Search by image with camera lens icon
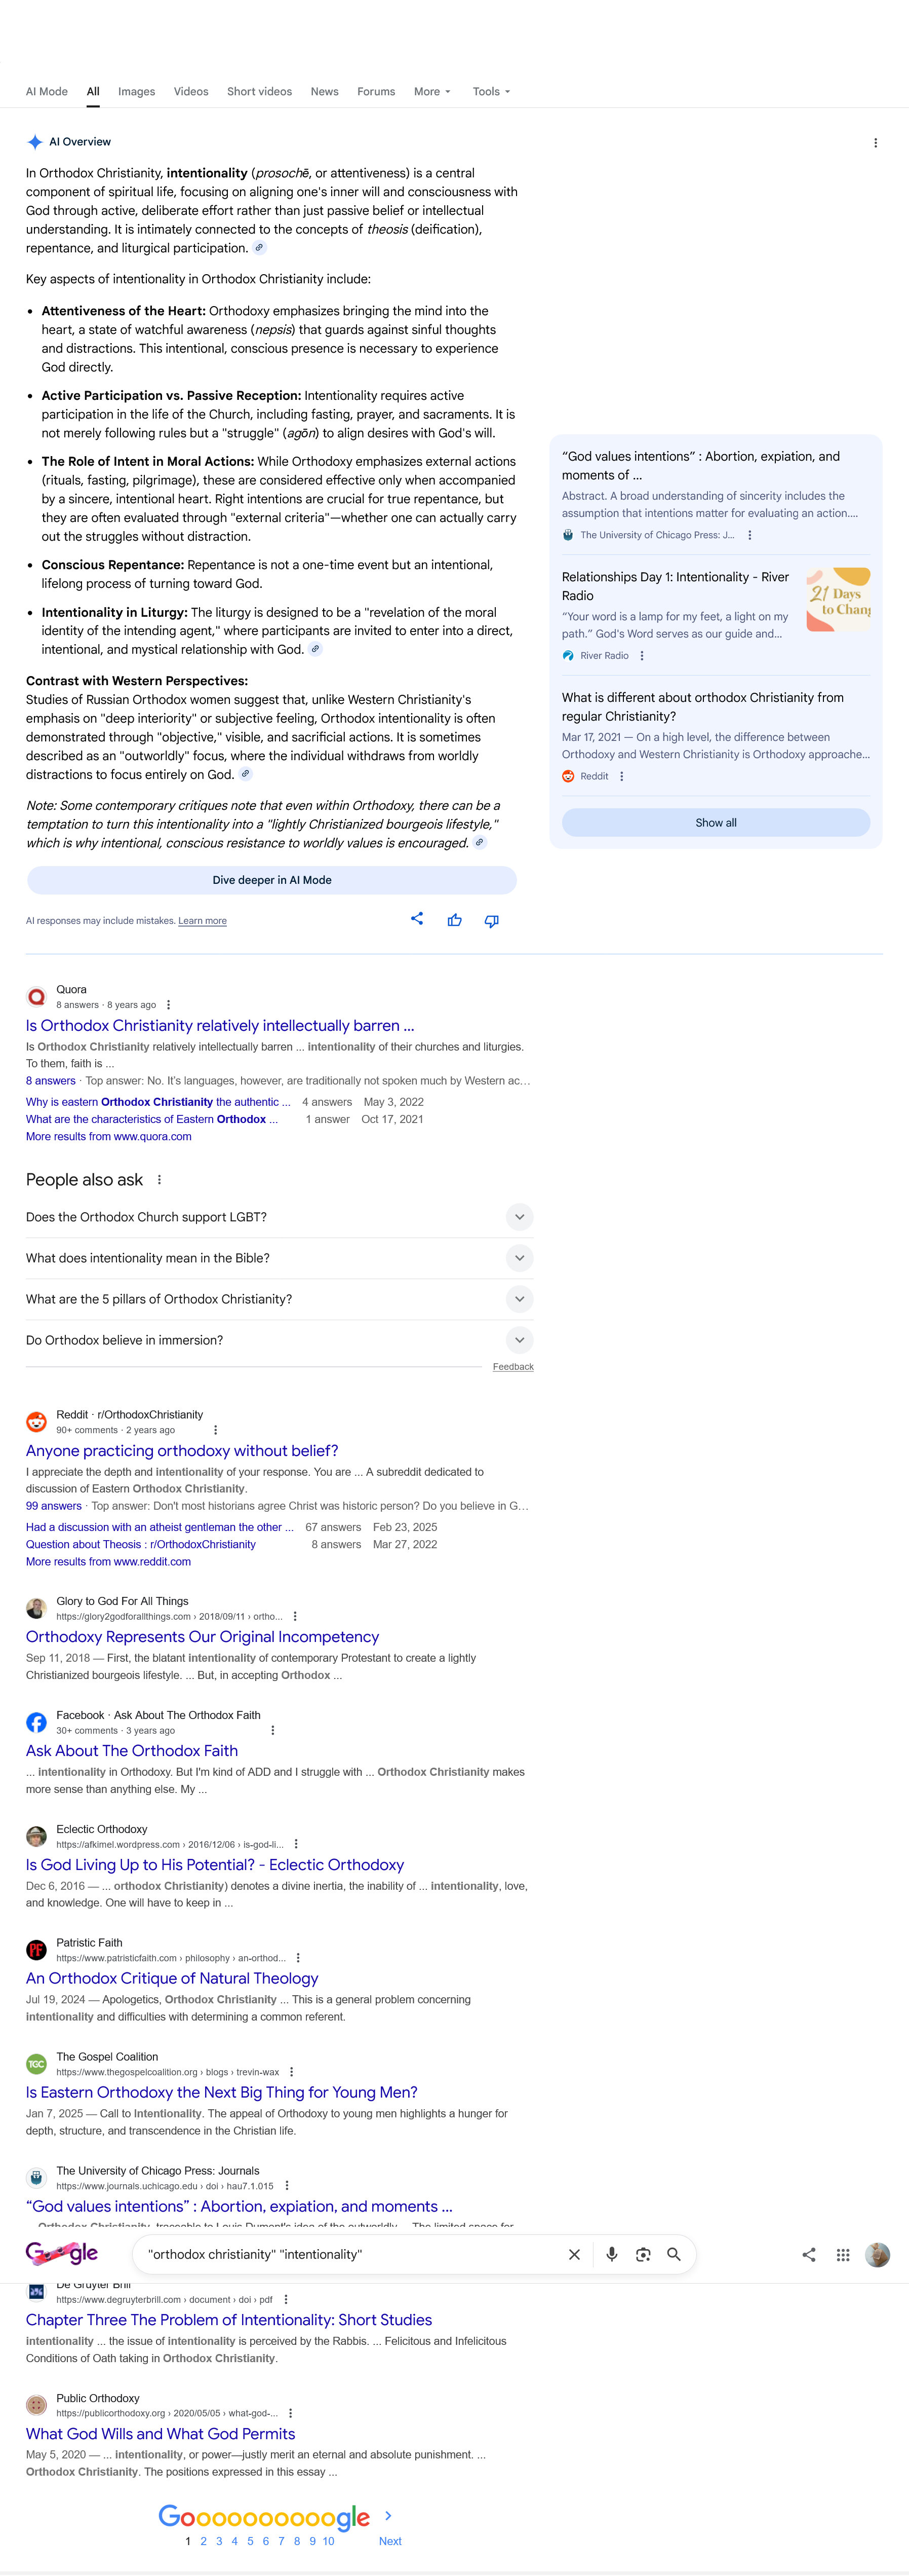The height and width of the screenshot is (2576, 909). 643,2254
